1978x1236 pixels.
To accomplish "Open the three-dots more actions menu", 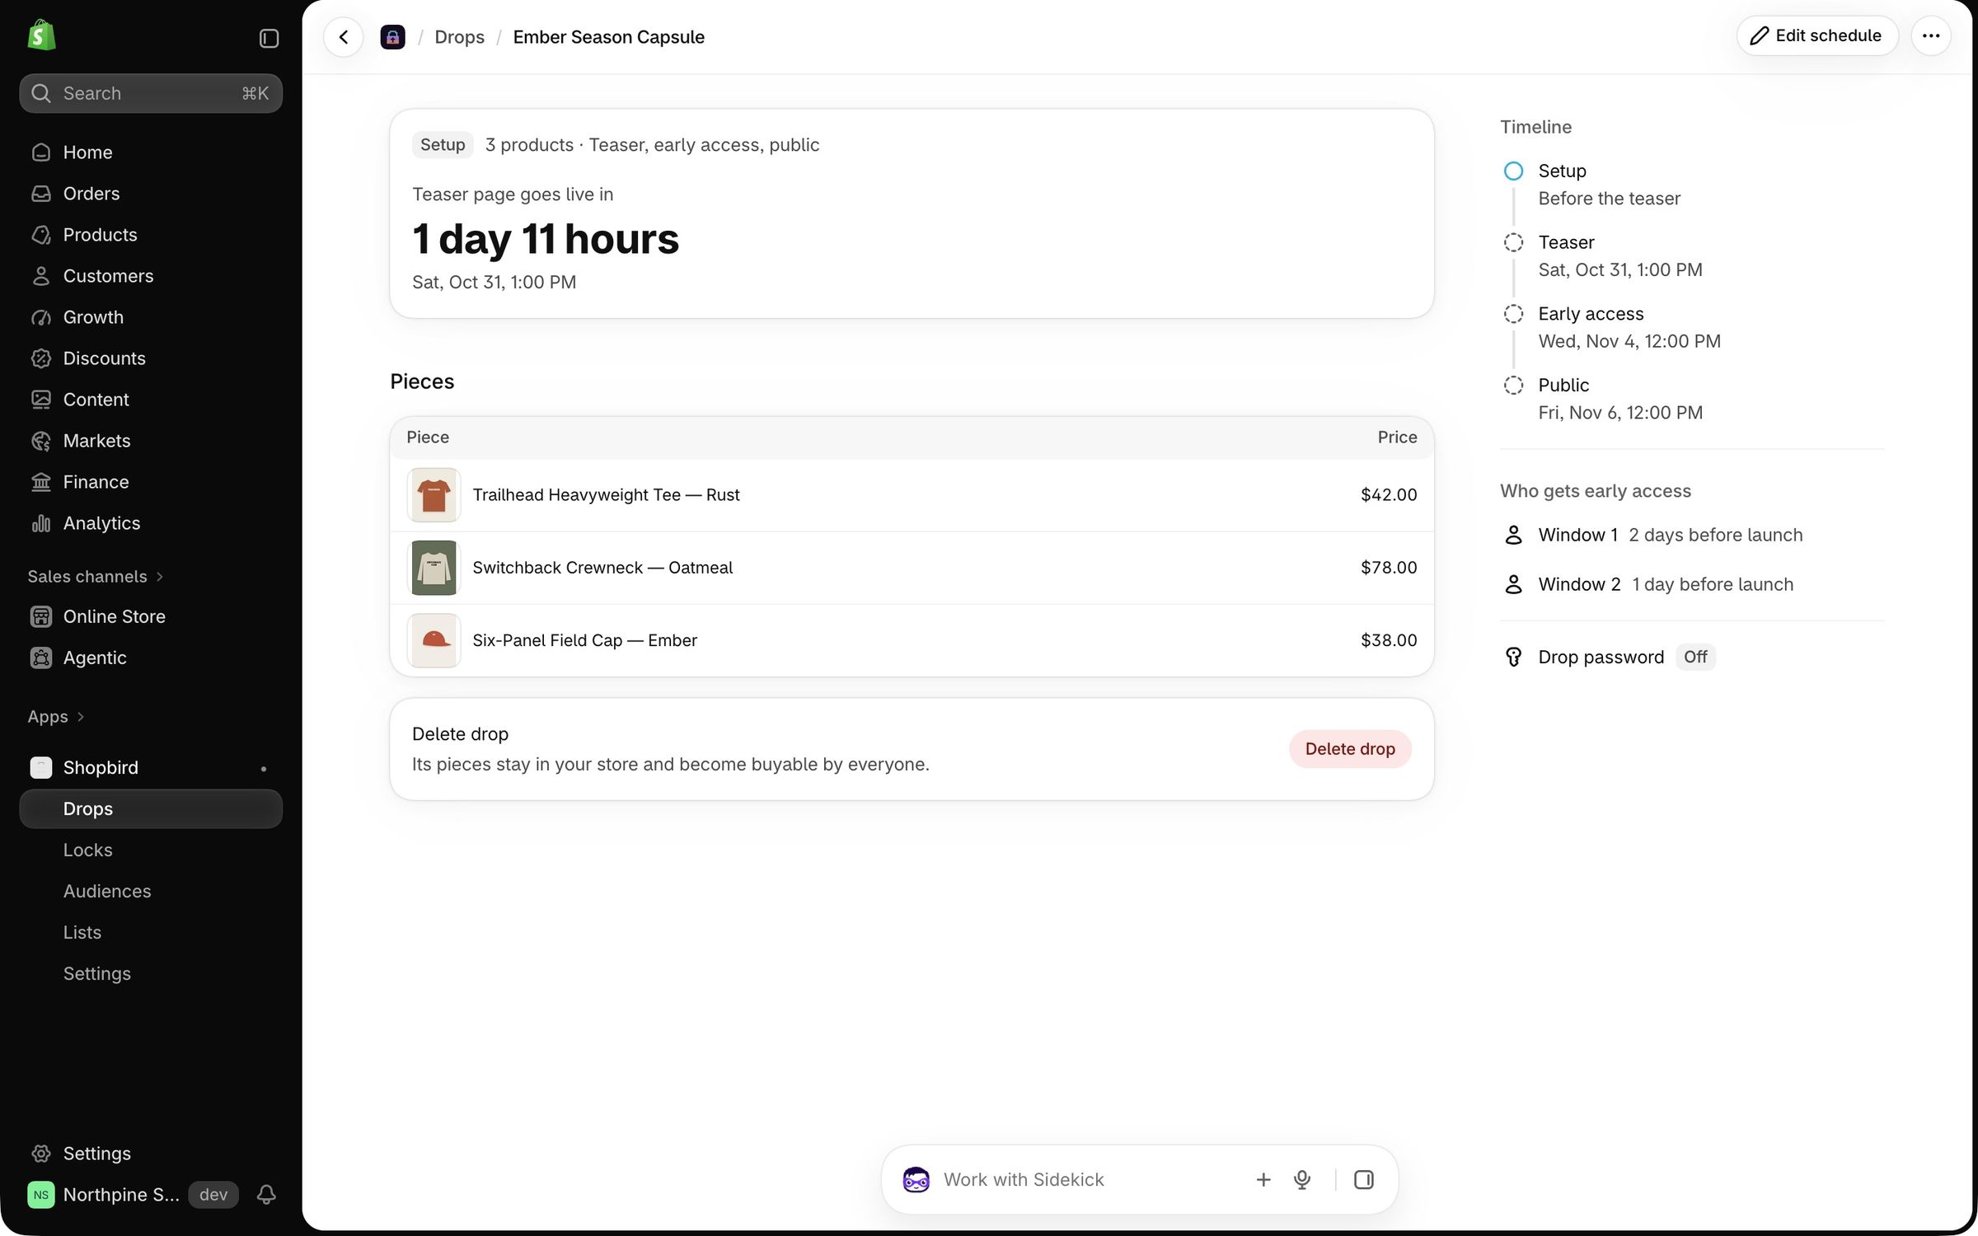I will tap(1931, 36).
